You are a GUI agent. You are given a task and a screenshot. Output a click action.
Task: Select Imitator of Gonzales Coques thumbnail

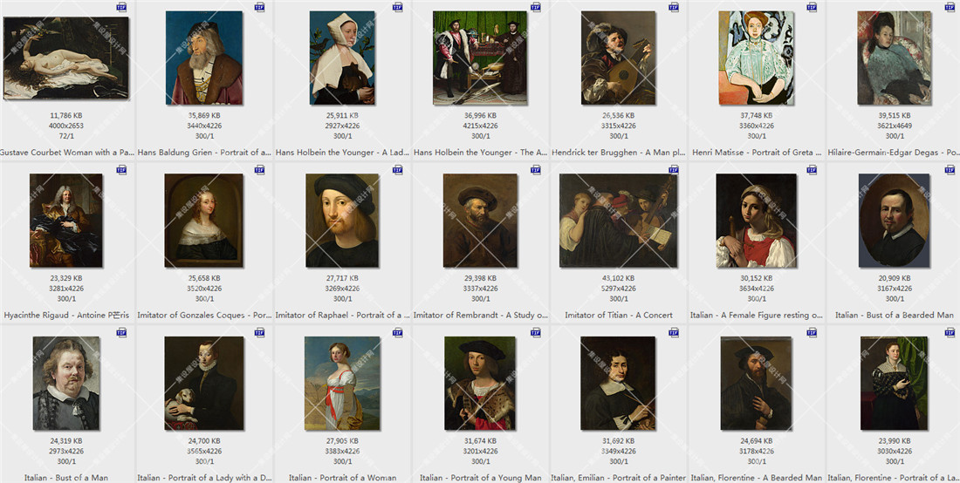(204, 220)
